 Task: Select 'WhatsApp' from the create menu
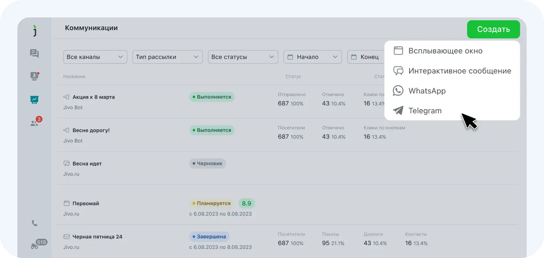pos(427,91)
